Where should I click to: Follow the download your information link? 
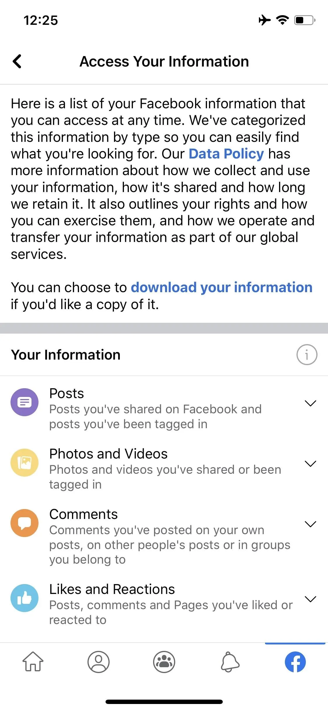pyautogui.click(x=222, y=287)
